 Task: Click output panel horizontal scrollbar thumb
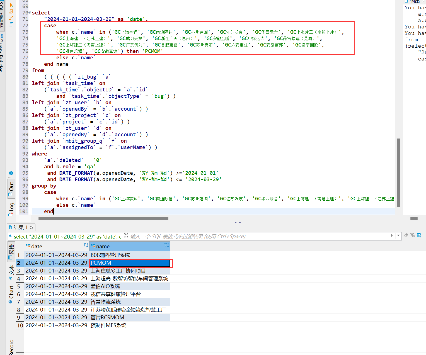[x=414, y=218]
